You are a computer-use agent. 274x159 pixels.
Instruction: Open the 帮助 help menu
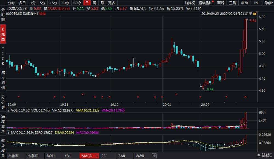[244, 3]
